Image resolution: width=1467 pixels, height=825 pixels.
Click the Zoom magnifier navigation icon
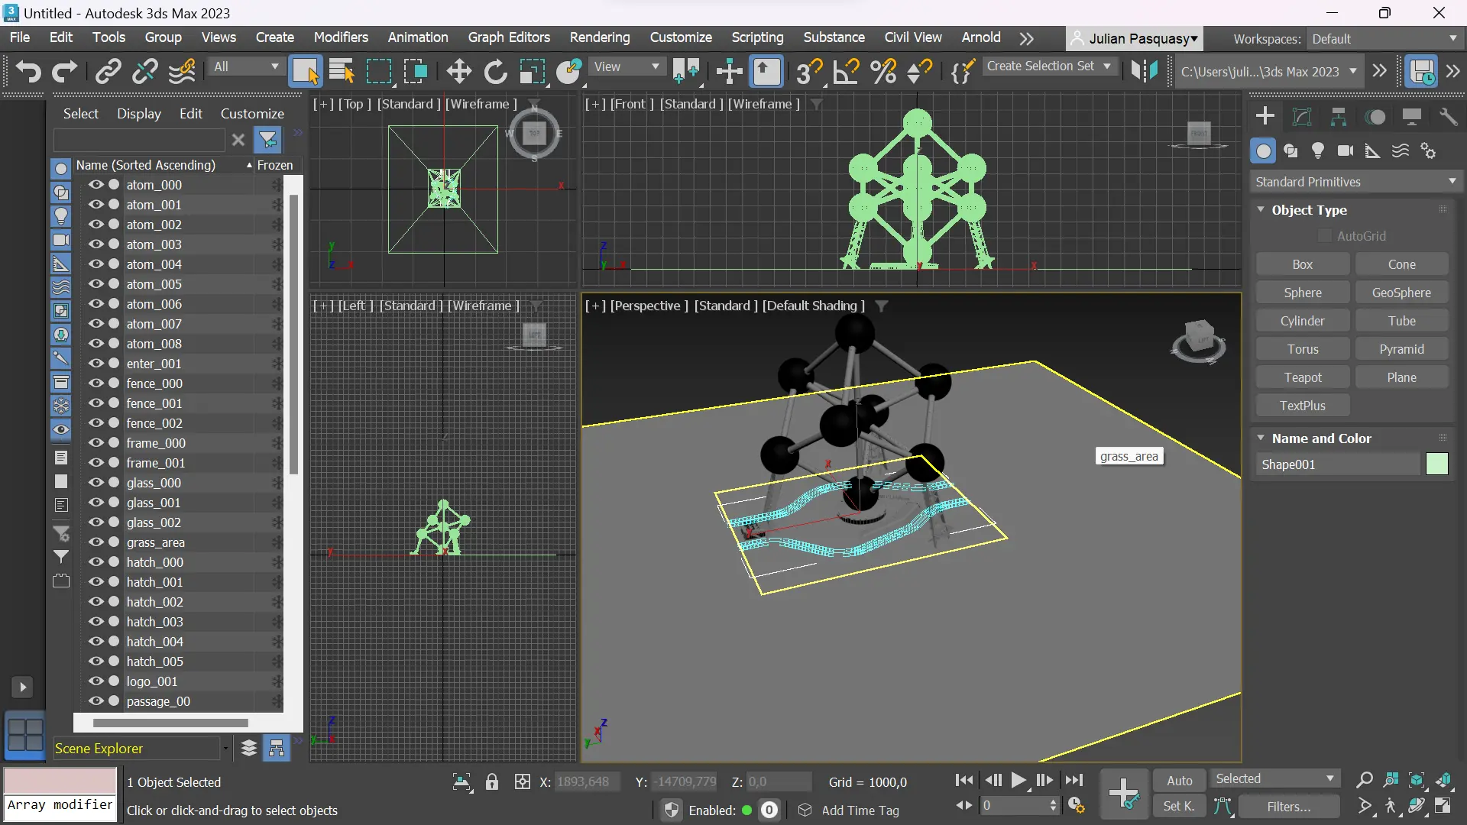1364,781
